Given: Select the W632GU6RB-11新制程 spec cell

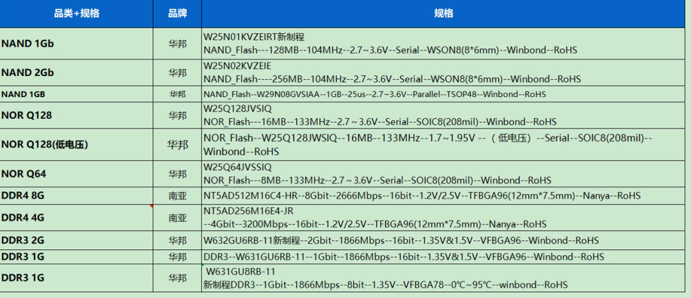Looking at the screenshot, I should coord(443,240).
